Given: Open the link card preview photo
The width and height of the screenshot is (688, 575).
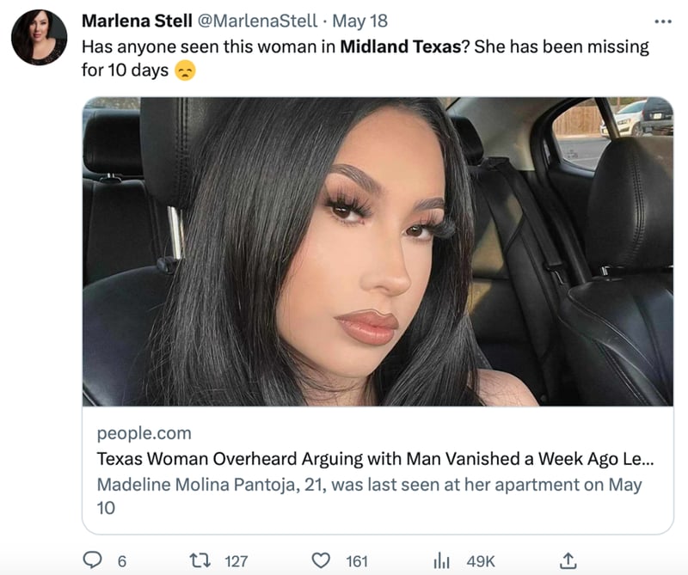Looking at the screenshot, I should [378, 251].
